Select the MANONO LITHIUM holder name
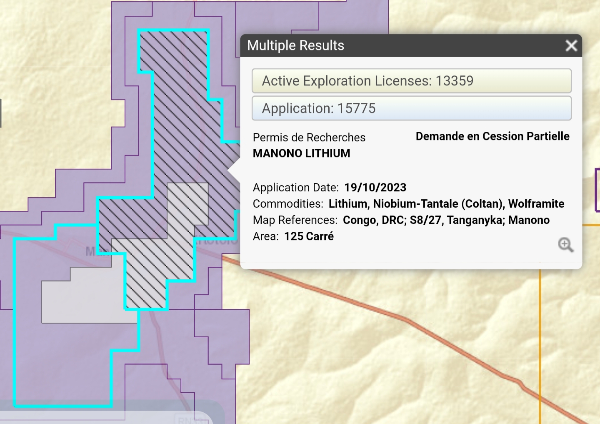This screenshot has height=424, width=600. (x=301, y=153)
